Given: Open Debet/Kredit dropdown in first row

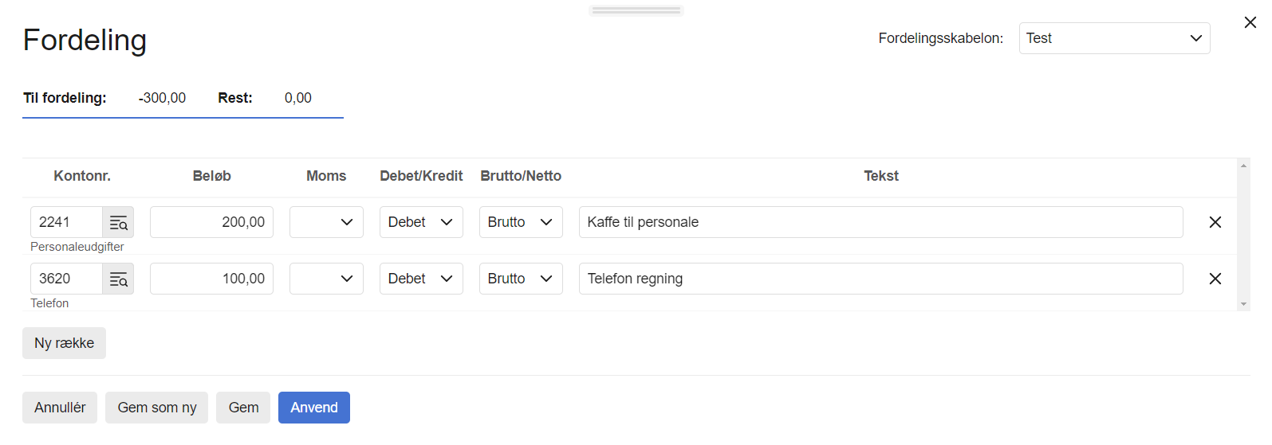Looking at the screenshot, I should [421, 222].
